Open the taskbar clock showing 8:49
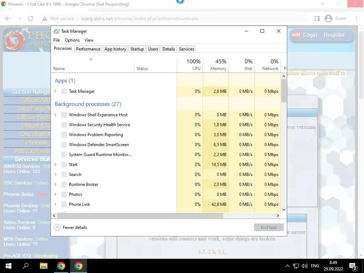The image size is (364, 273). pyautogui.click(x=333, y=266)
